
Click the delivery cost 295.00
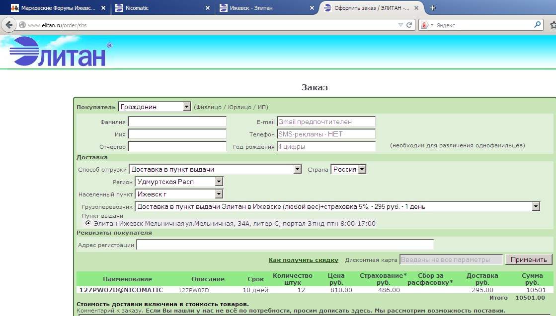tap(482, 290)
